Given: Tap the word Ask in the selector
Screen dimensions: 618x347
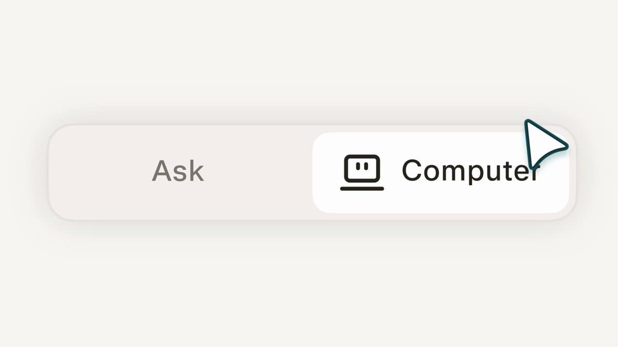Looking at the screenshot, I should click(x=178, y=171).
